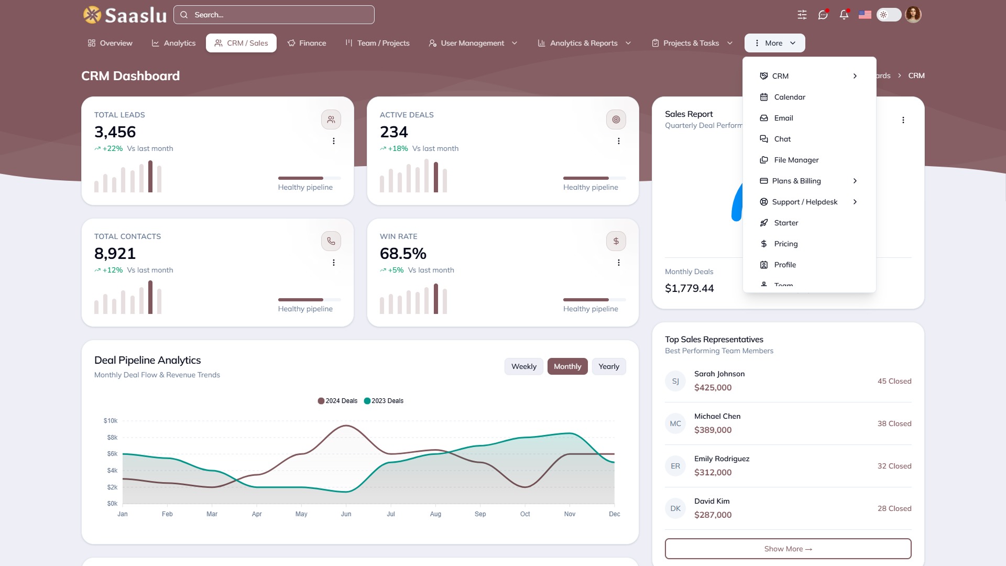
Task: Click the 'CRM Dashboard' heading
Action: (x=130, y=76)
